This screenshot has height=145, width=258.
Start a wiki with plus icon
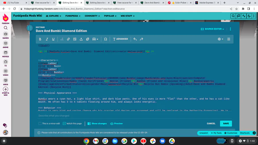(x=6, y=91)
